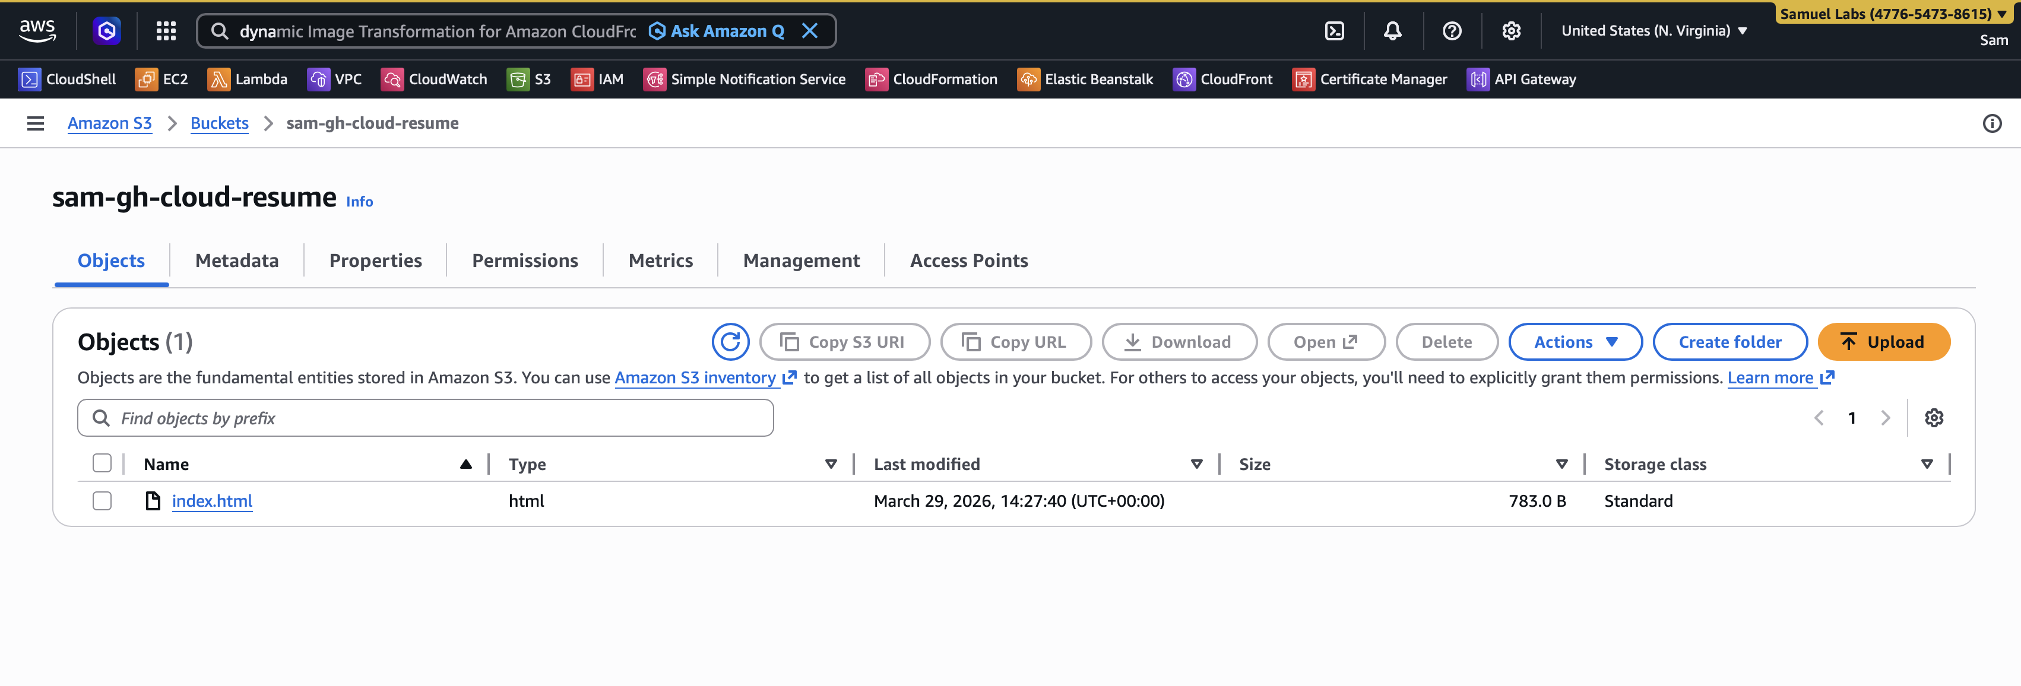Image resolution: width=2021 pixels, height=686 pixels.
Task: Select the index.html row checkbox
Action: click(x=102, y=501)
